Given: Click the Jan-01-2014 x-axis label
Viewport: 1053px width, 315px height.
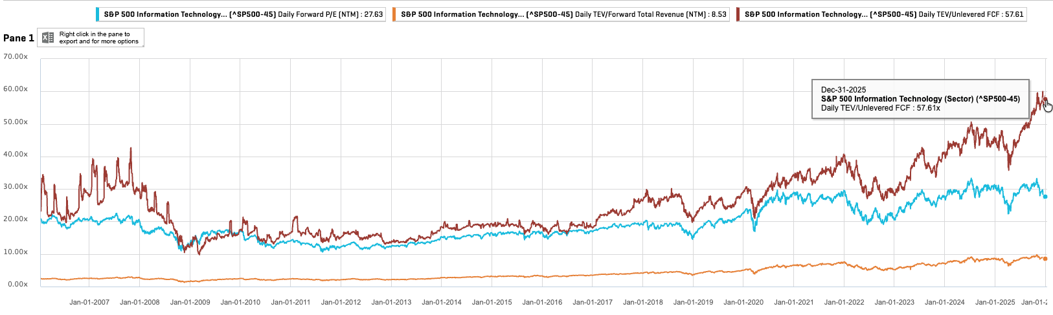Looking at the screenshot, I should 442,302.
